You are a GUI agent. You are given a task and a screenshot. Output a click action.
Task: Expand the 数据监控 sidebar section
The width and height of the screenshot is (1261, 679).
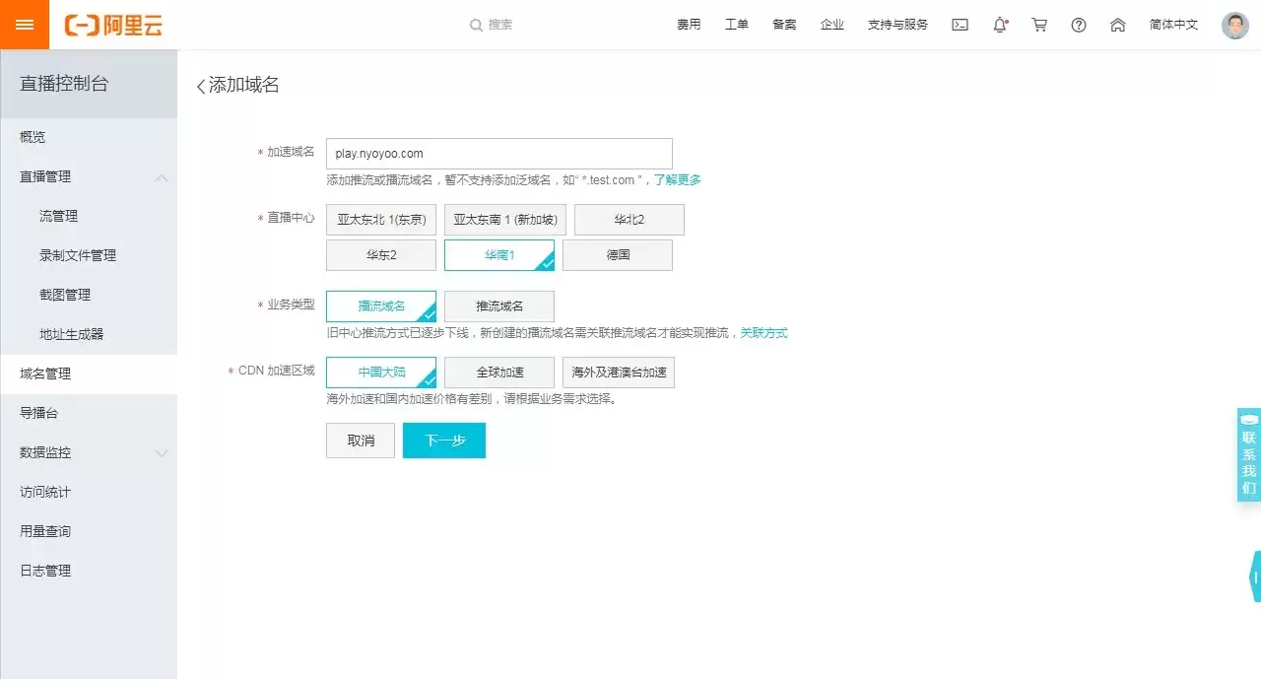coord(162,453)
